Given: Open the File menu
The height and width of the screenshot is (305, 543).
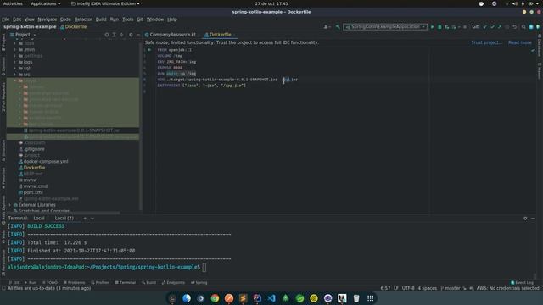Looking at the screenshot, I should (x=6, y=19).
